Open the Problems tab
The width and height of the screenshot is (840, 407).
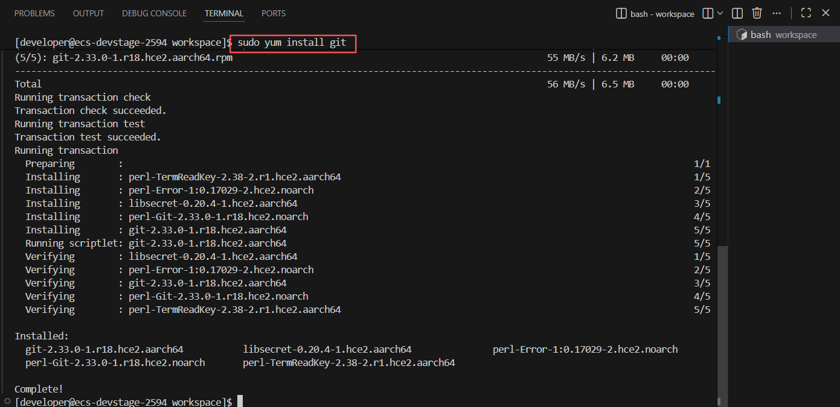34,13
